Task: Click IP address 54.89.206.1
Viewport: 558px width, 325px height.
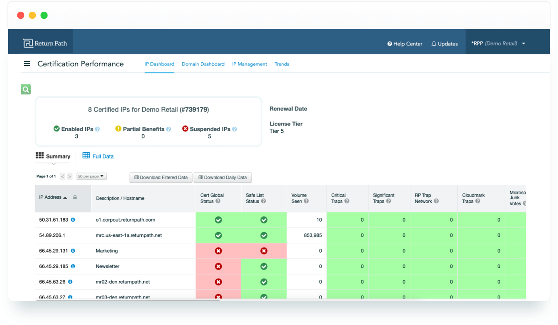Action: [52, 235]
